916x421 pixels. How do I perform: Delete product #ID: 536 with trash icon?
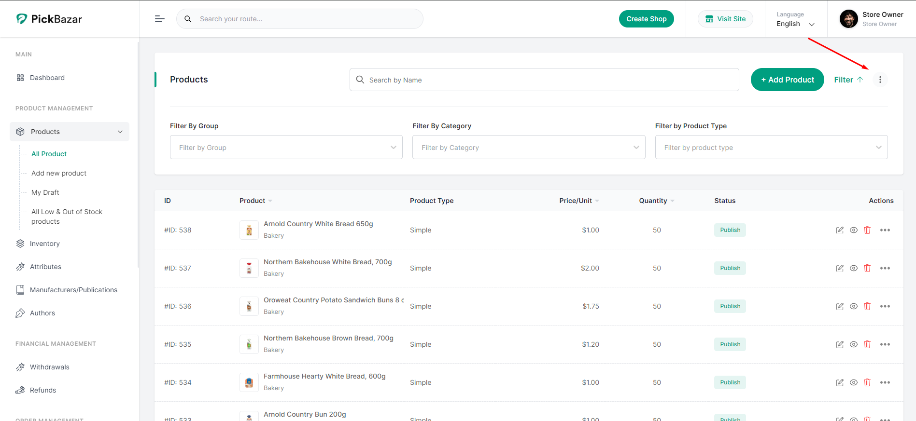coord(867,306)
